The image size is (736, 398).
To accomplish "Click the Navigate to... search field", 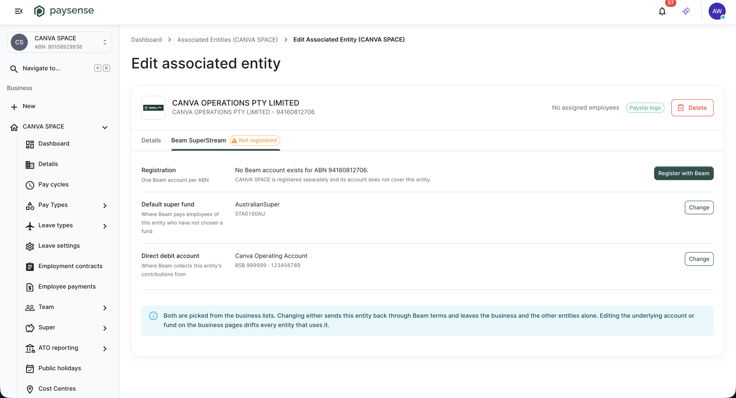I will [59, 69].
